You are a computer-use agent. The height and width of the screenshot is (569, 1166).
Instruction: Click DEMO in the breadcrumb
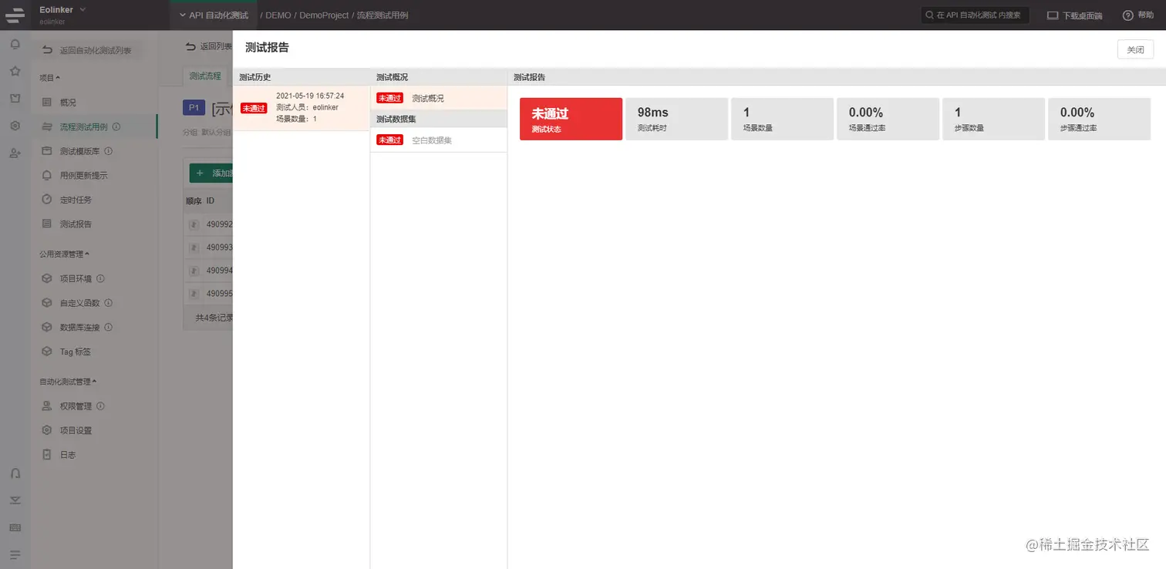pyautogui.click(x=278, y=15)
